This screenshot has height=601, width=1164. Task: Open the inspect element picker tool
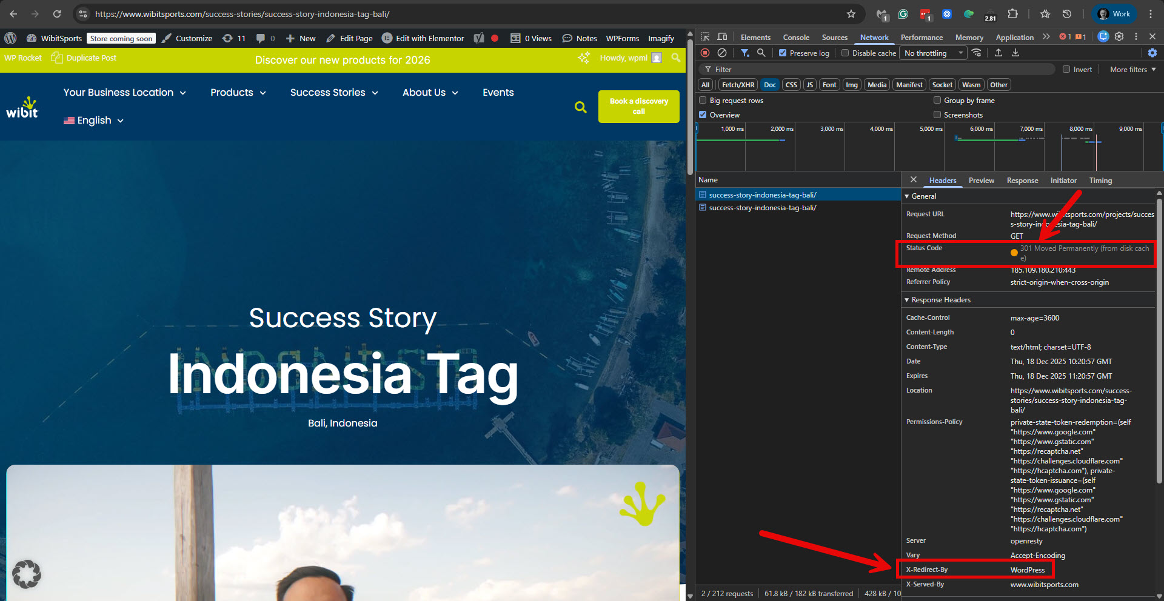click(x=705, y=37)
